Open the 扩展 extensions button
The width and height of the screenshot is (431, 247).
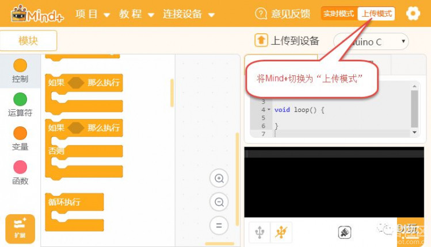point(20,229)
